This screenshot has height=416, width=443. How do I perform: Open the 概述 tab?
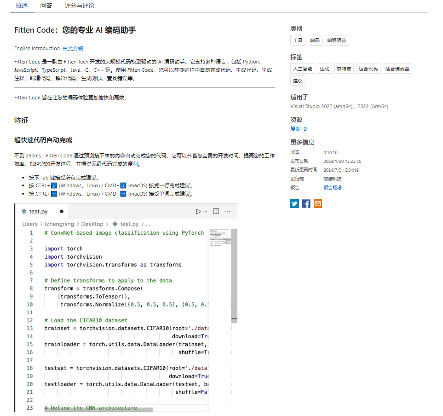22,6
